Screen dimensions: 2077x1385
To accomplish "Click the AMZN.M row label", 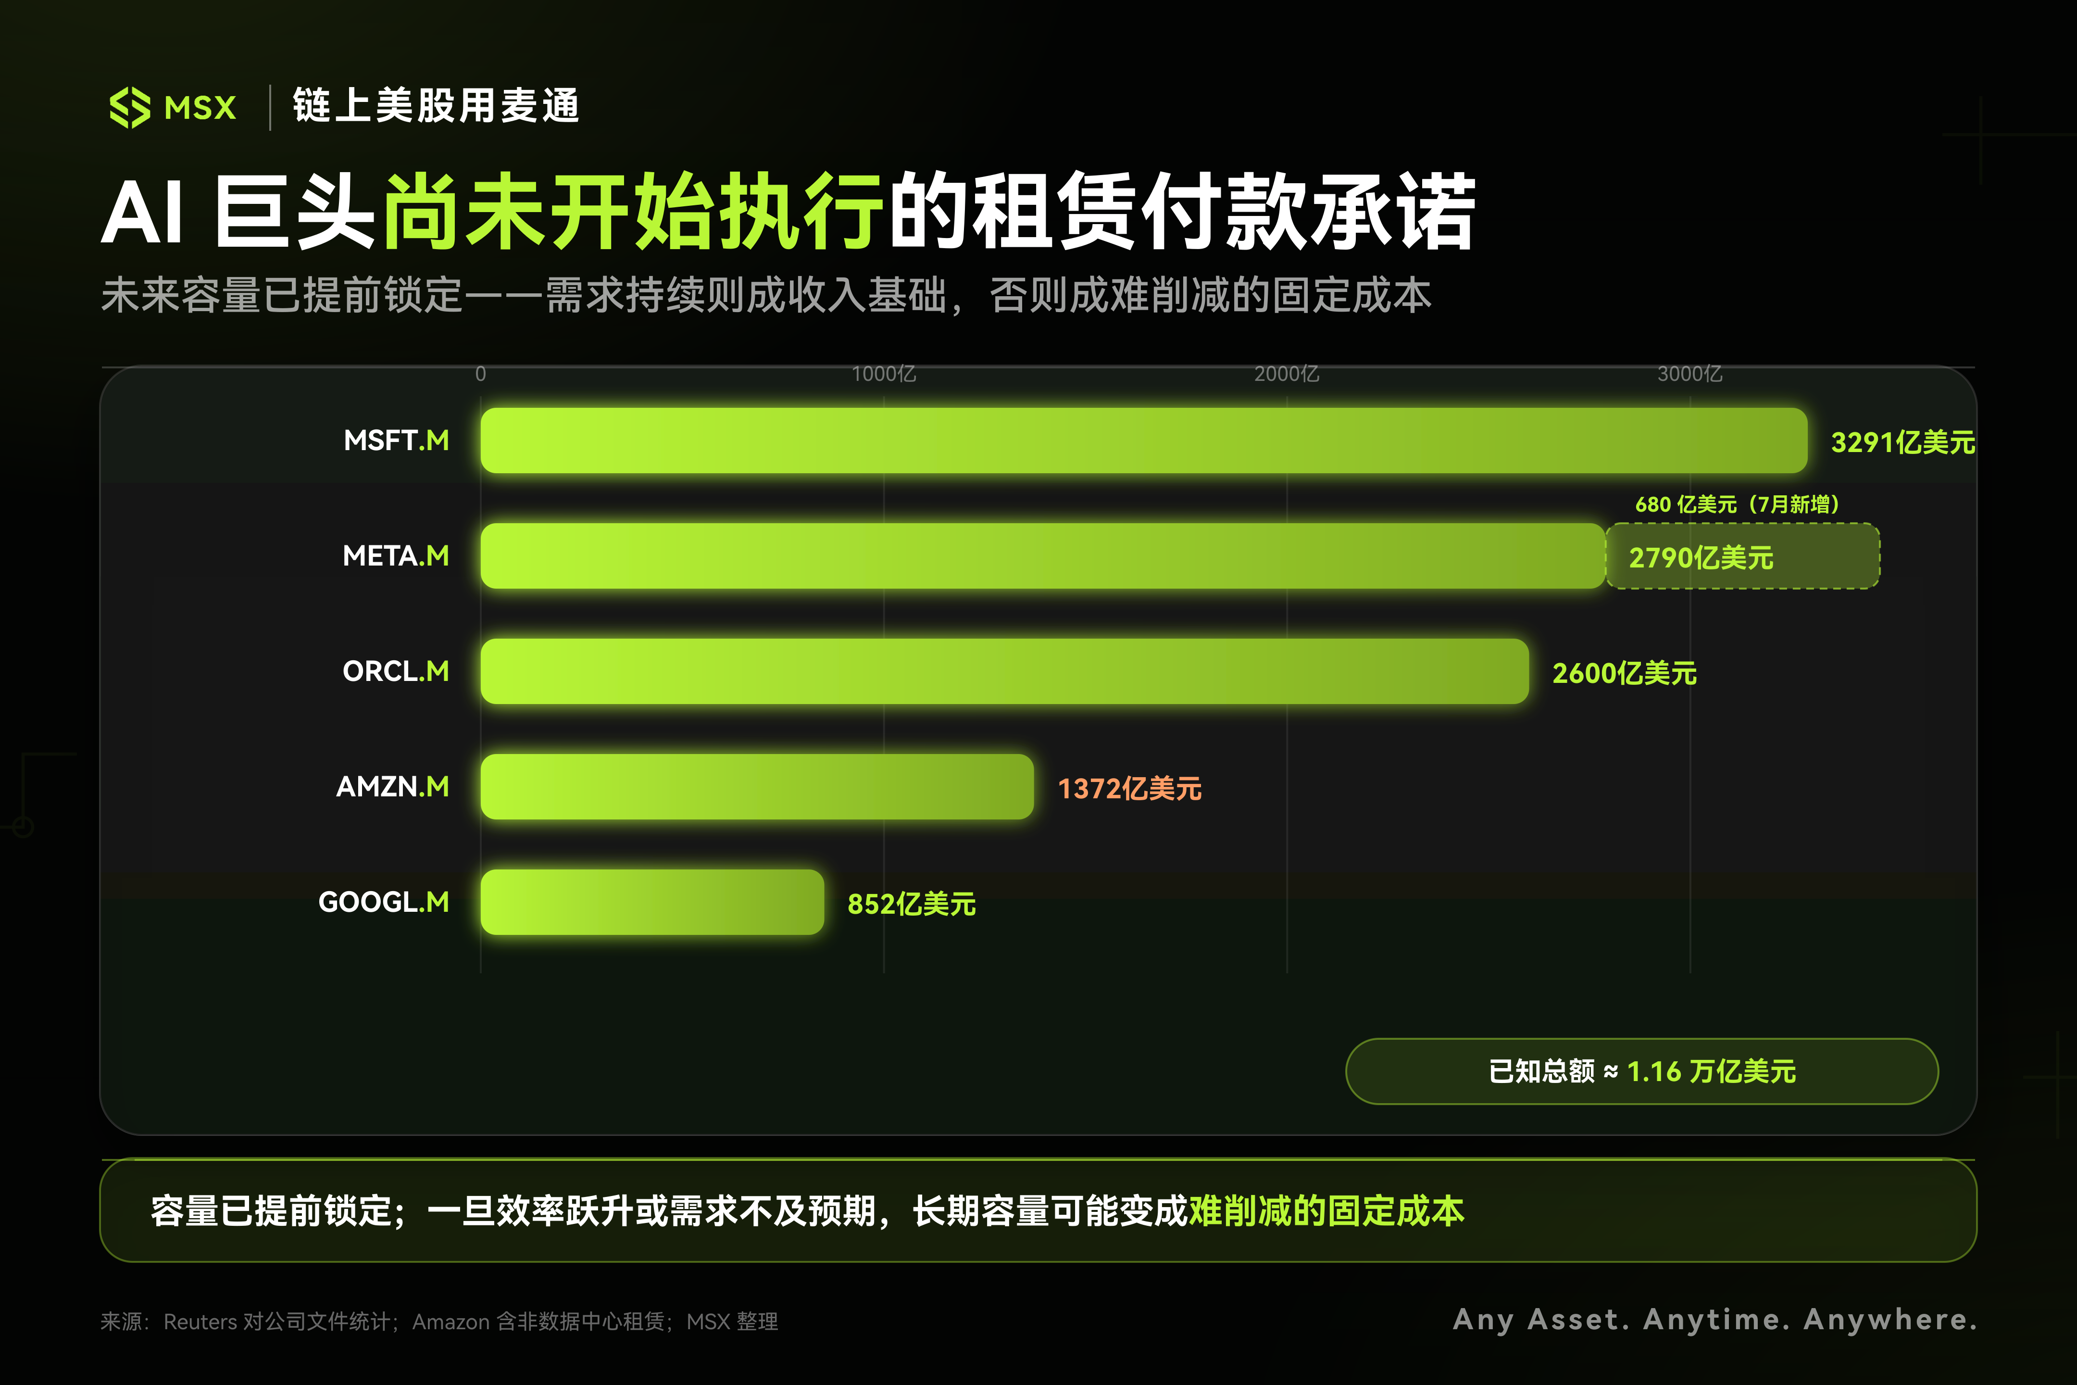I will 392,786.
